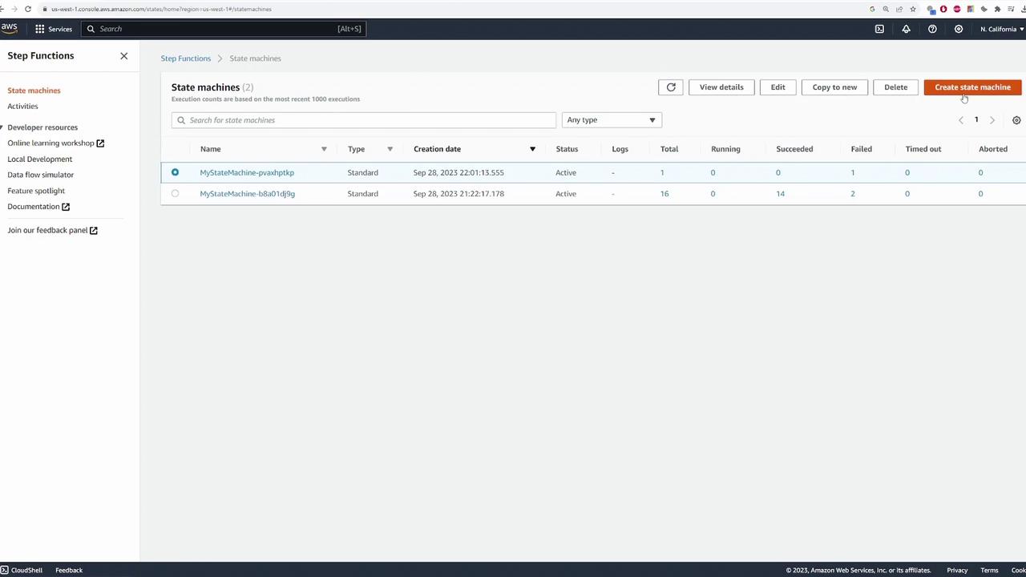1026x577 pixels.
Task: Open the MyStateMachine-b8a01dj9g link
Action: pos(247,193)
